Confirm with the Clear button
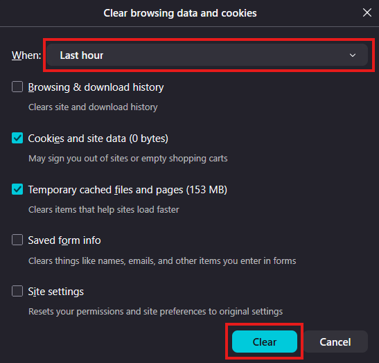The width and height of the screenshot is (379, 363). tap(265, 342)
